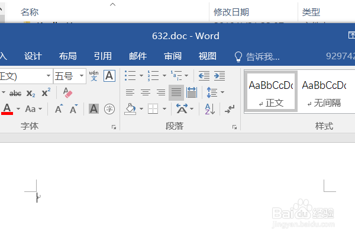Apply red font color
Viewport: 355px width, 237px height.
click(x=7, y=109)
